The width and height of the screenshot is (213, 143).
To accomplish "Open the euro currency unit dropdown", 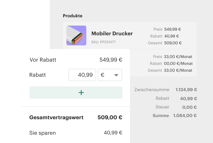I will 110,75.
